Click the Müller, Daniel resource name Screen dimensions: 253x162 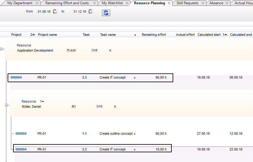coord(31,106)
